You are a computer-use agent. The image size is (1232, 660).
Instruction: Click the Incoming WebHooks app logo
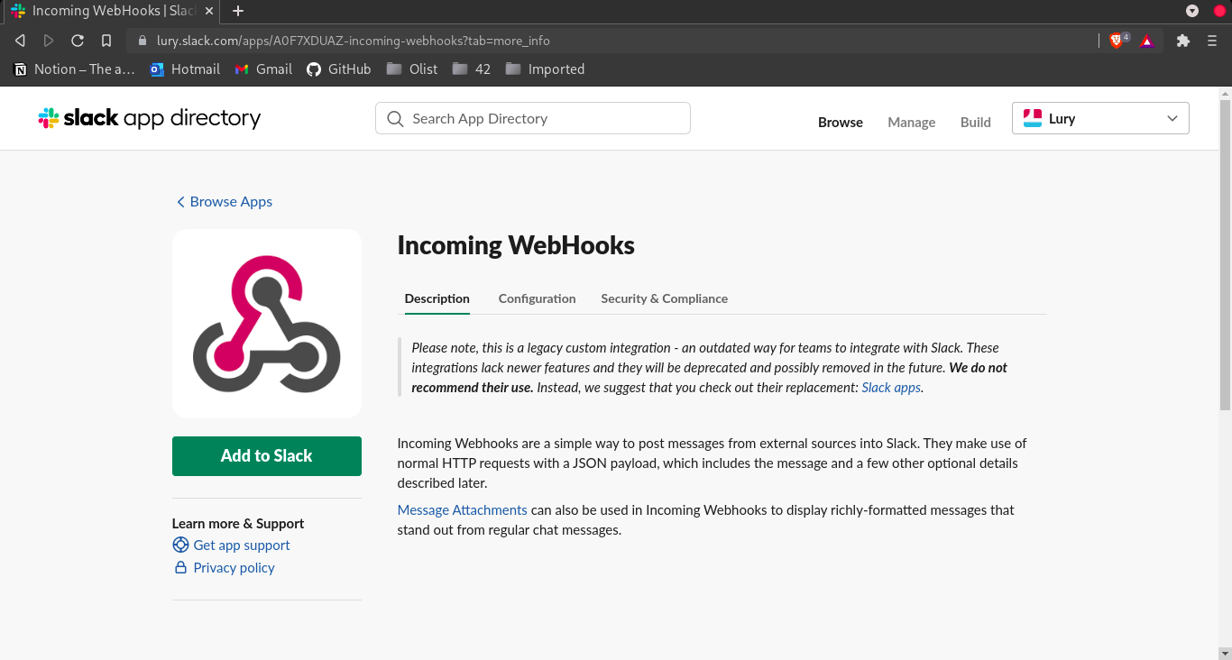(267, 324)
